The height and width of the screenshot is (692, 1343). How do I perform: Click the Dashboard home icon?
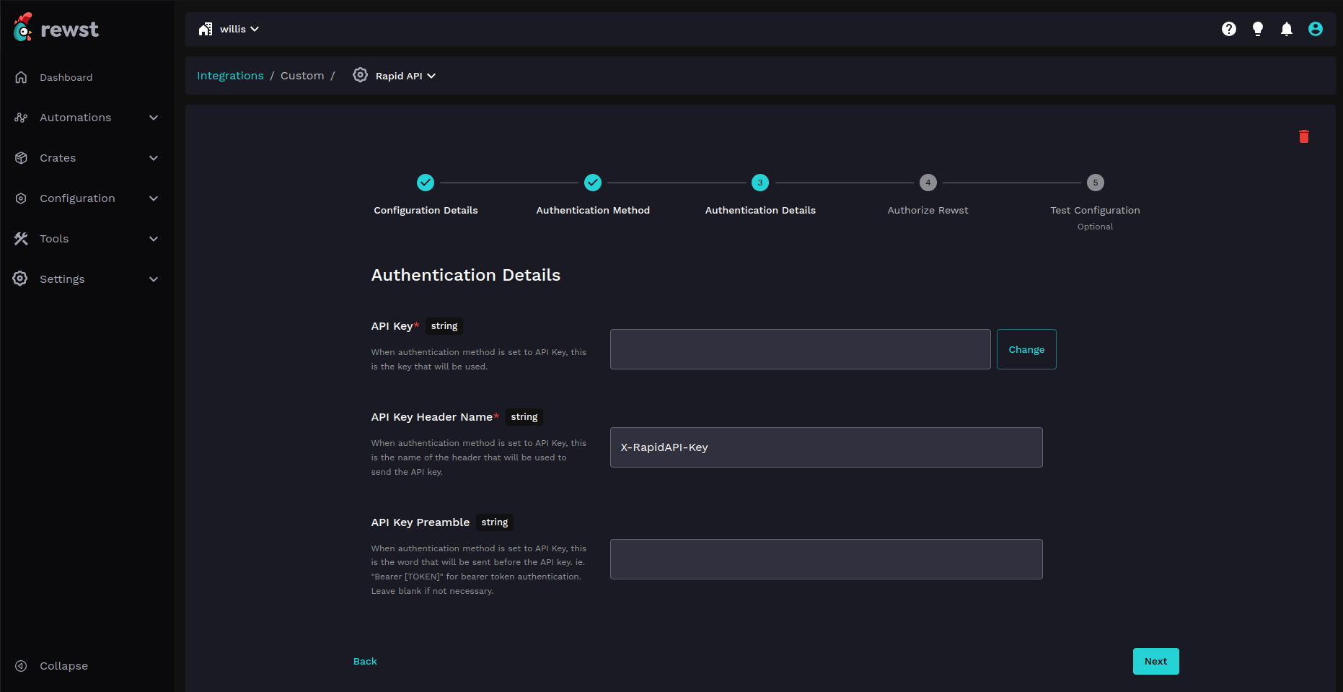coord(21,77)
